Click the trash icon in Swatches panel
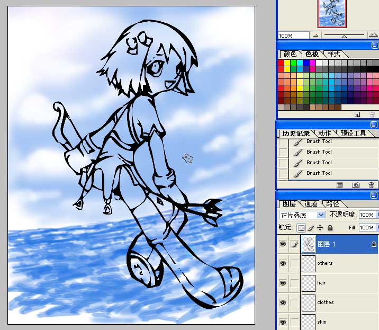The image size is (379, 330). pos(372,114)
